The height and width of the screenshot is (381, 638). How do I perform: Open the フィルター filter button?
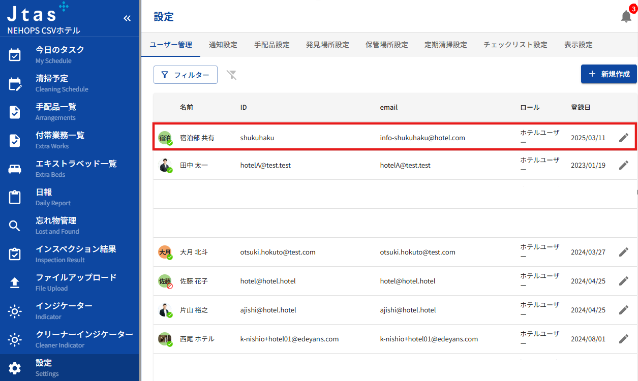[186, 75]
